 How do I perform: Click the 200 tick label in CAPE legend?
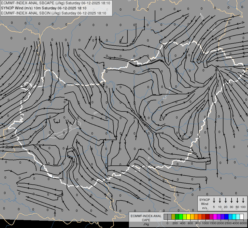[175, 223]
